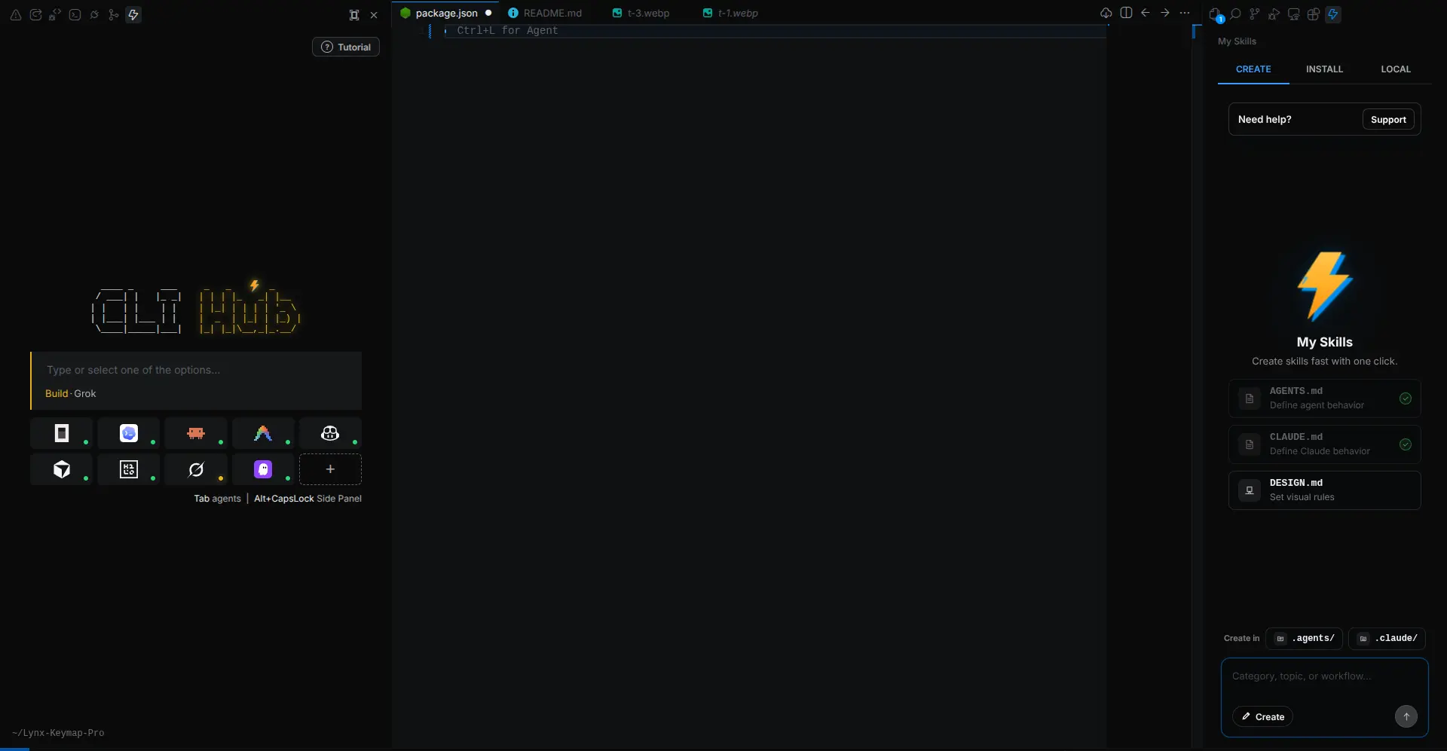The width and height of the screenshot is (1447, 751).
Task: Click the Support button
Action: [1388, 119]
